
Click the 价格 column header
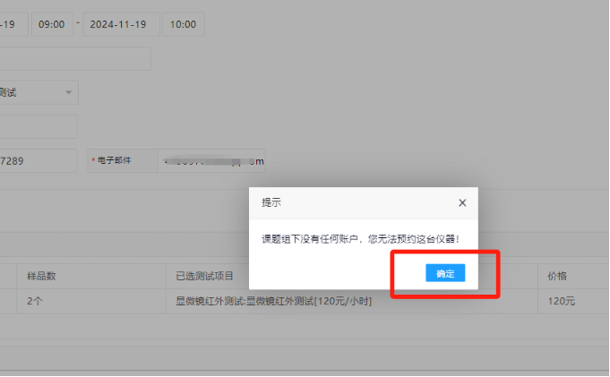tap(557, 276)
